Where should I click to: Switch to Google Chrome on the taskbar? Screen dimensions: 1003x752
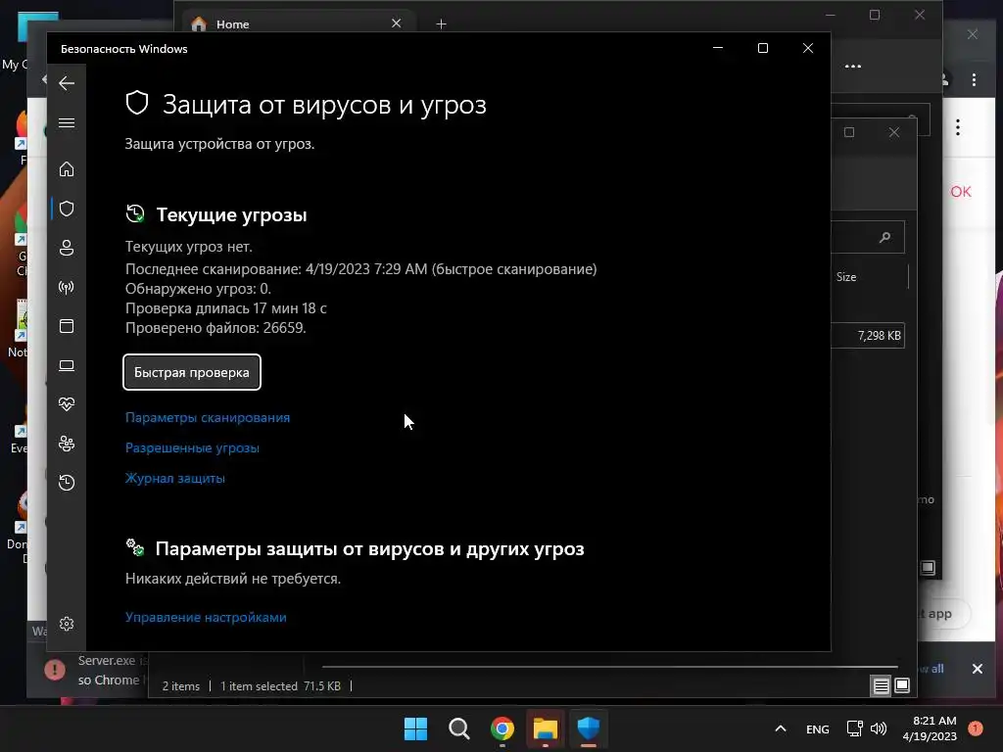[x=502, y=728]
